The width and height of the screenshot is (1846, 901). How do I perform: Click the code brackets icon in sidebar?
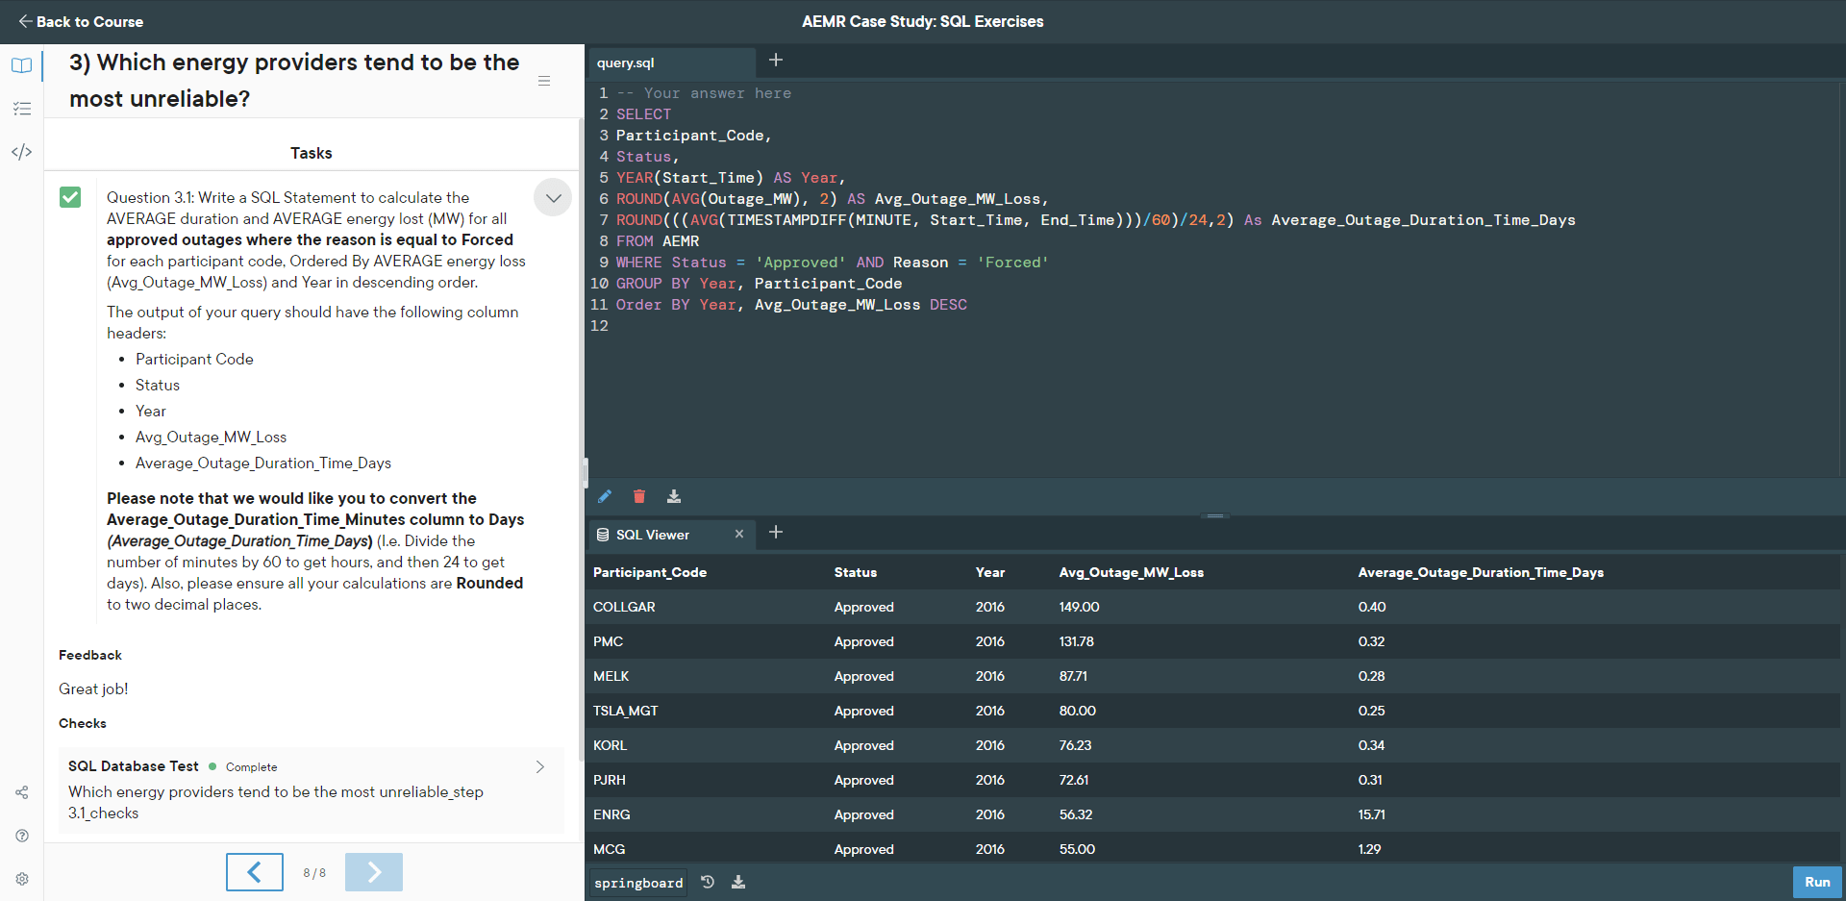coord(21,152)
